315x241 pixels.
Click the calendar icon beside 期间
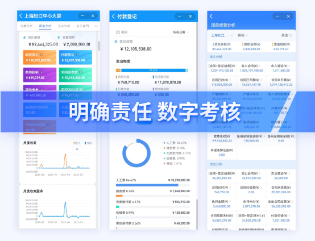tap(118, 32)
